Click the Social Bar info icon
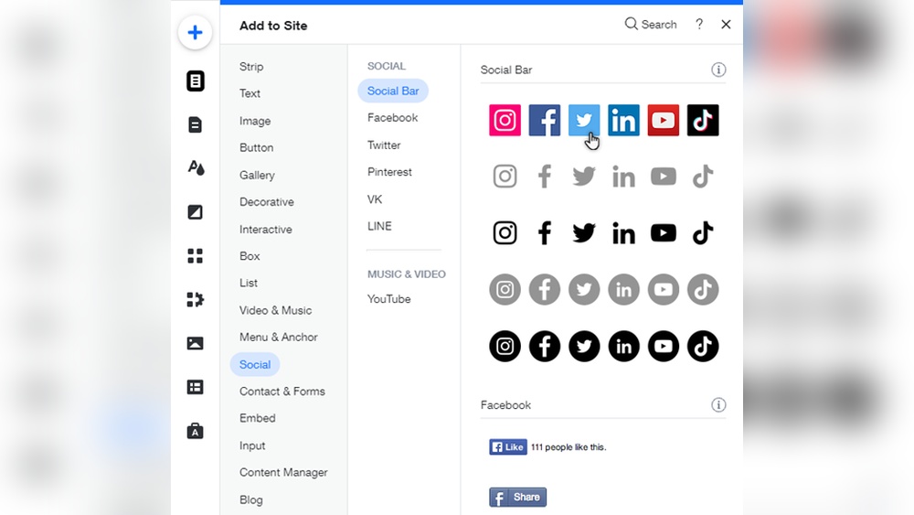The height and width of the screenshot is (515, 914). tap(718, 70)
